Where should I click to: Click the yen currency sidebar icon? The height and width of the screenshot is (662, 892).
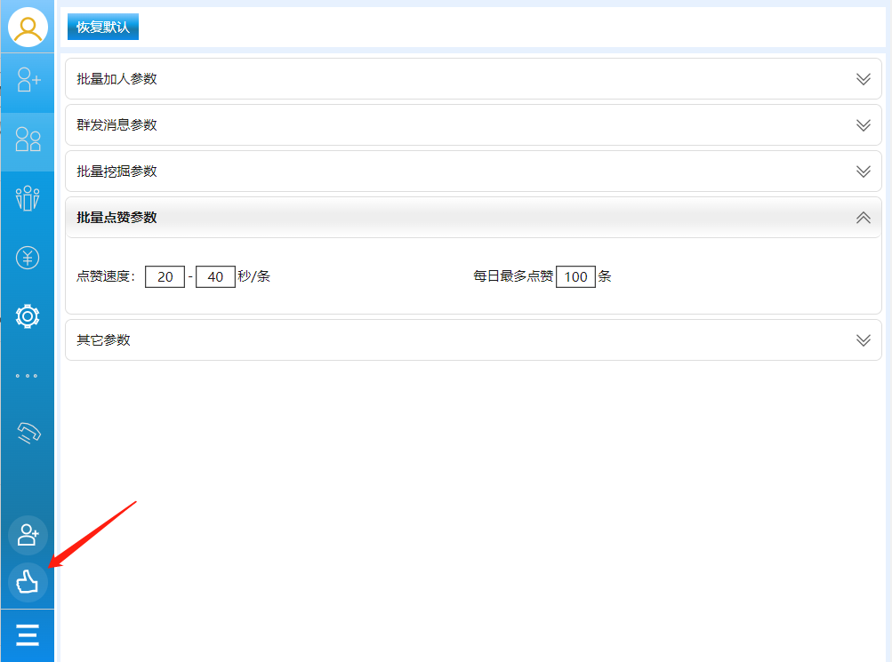click(x=28, y=258)
